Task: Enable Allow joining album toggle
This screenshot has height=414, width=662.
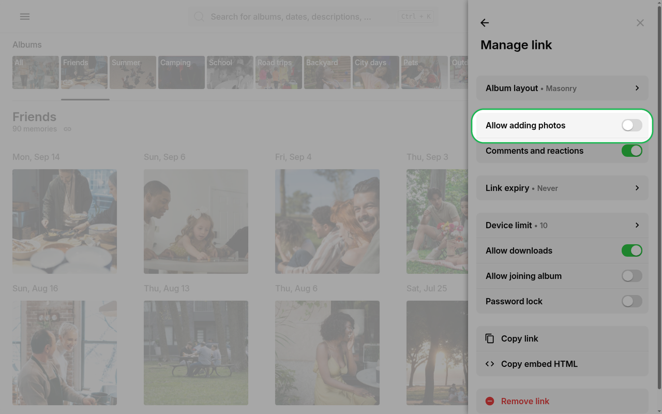Action: 632,276
